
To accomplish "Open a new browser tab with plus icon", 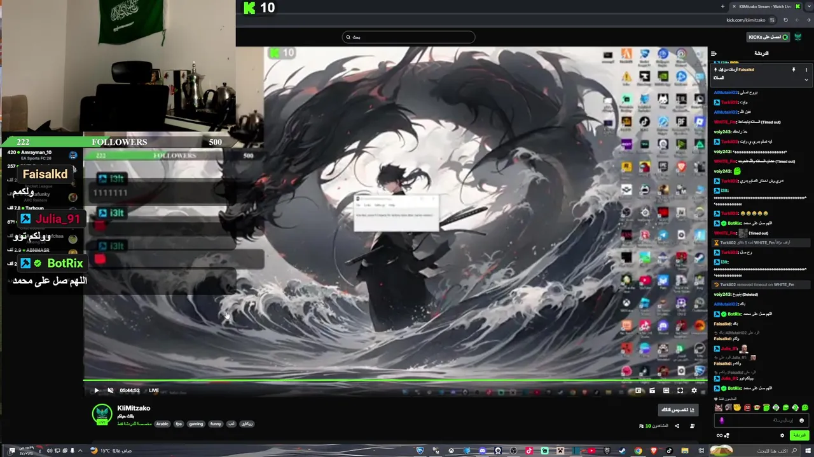I will click(x=723, y=6).
